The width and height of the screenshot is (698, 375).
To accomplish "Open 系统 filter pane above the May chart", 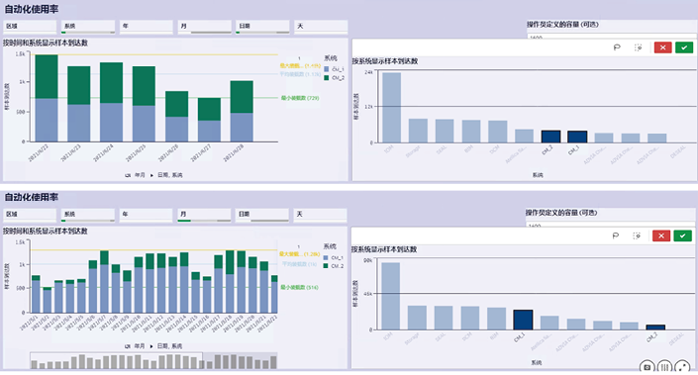I will click(88, 215).
